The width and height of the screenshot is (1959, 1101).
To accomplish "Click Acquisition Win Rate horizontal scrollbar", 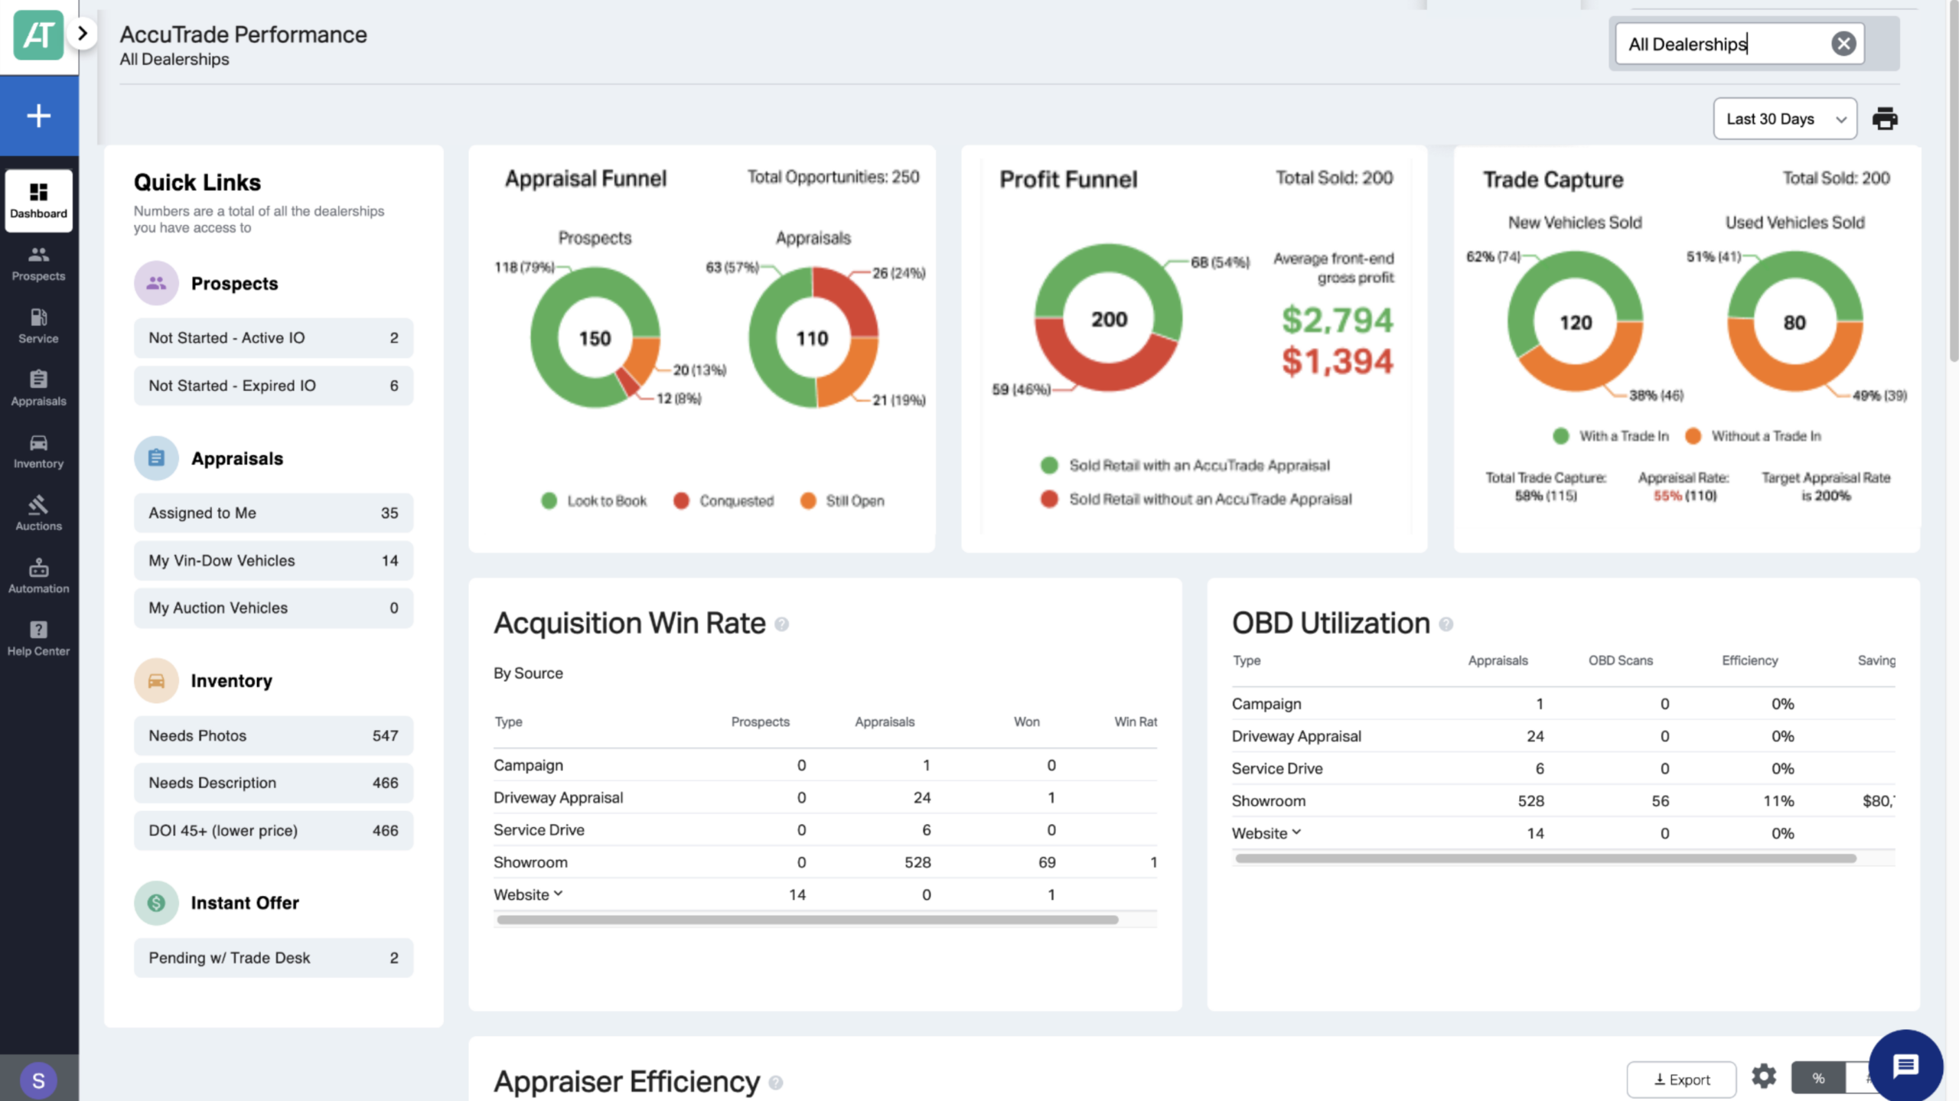I will tap(807, 920).
